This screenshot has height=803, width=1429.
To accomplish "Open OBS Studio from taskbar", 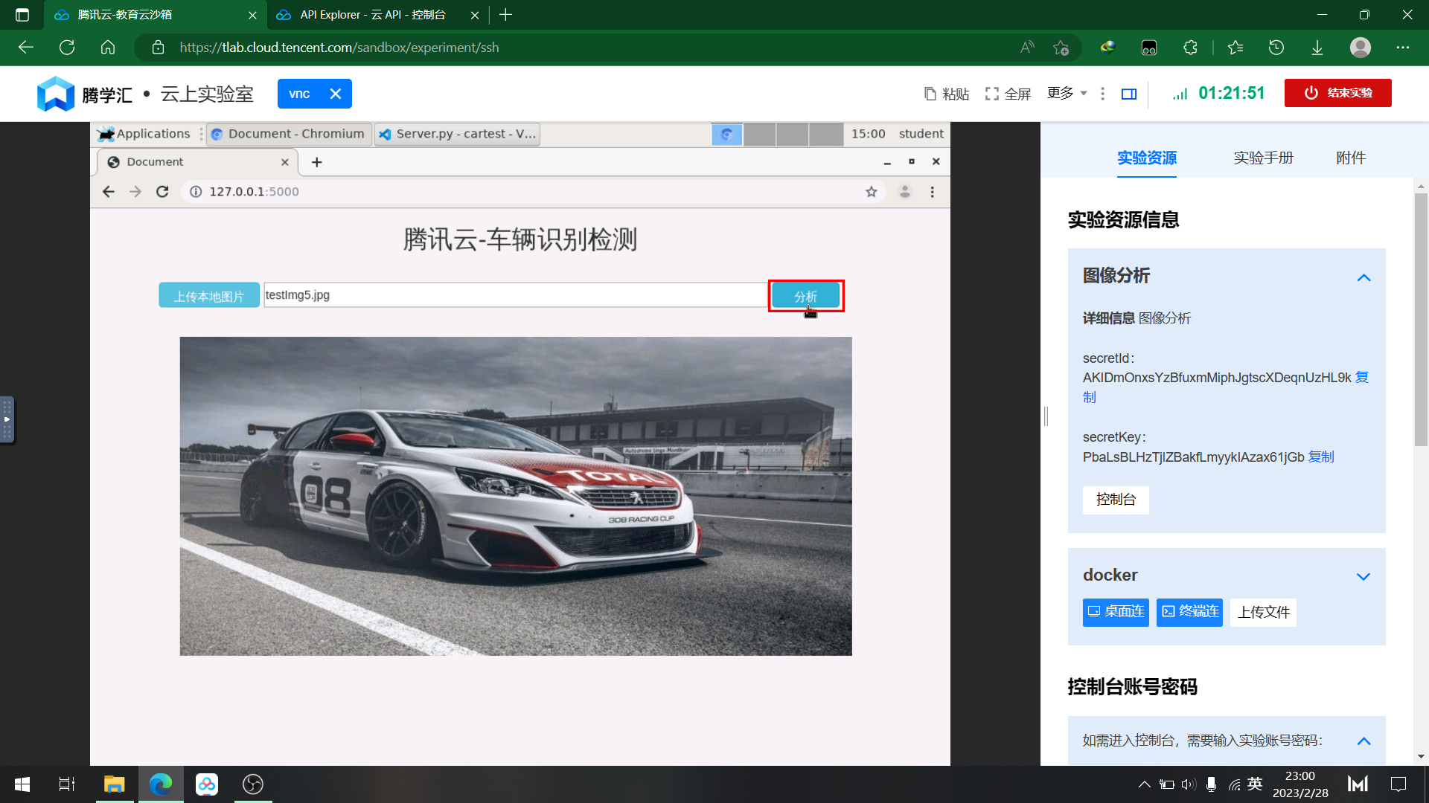I will [253, 784].
